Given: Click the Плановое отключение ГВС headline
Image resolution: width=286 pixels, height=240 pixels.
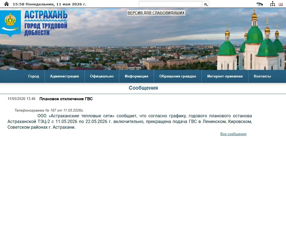Looking at the screenshot, I should point(66,99).
